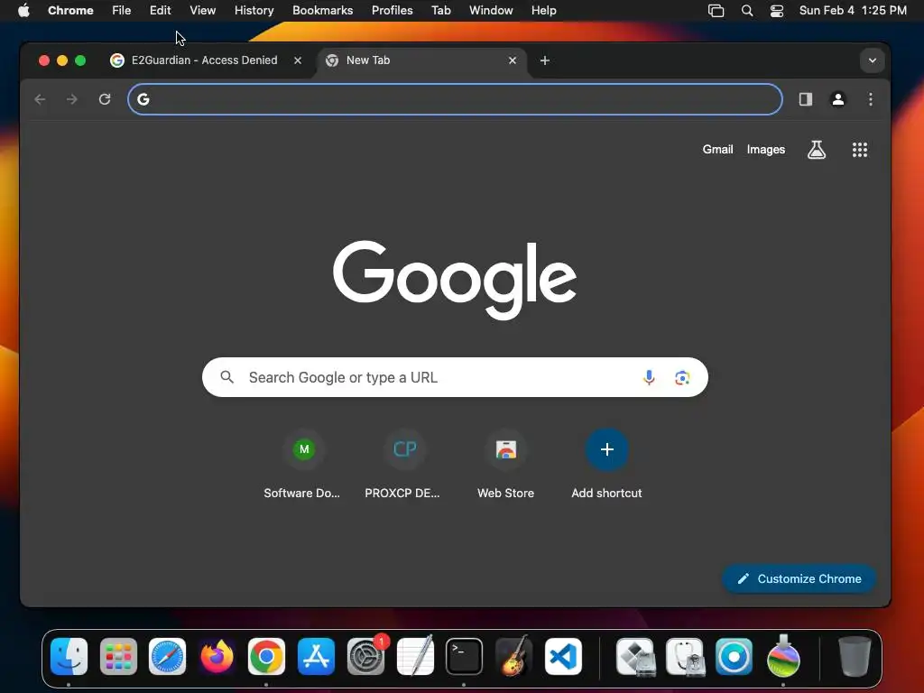The image size is (924, 693).
Task: Launch GarageBand from the Dock
Action: point(513,657)
